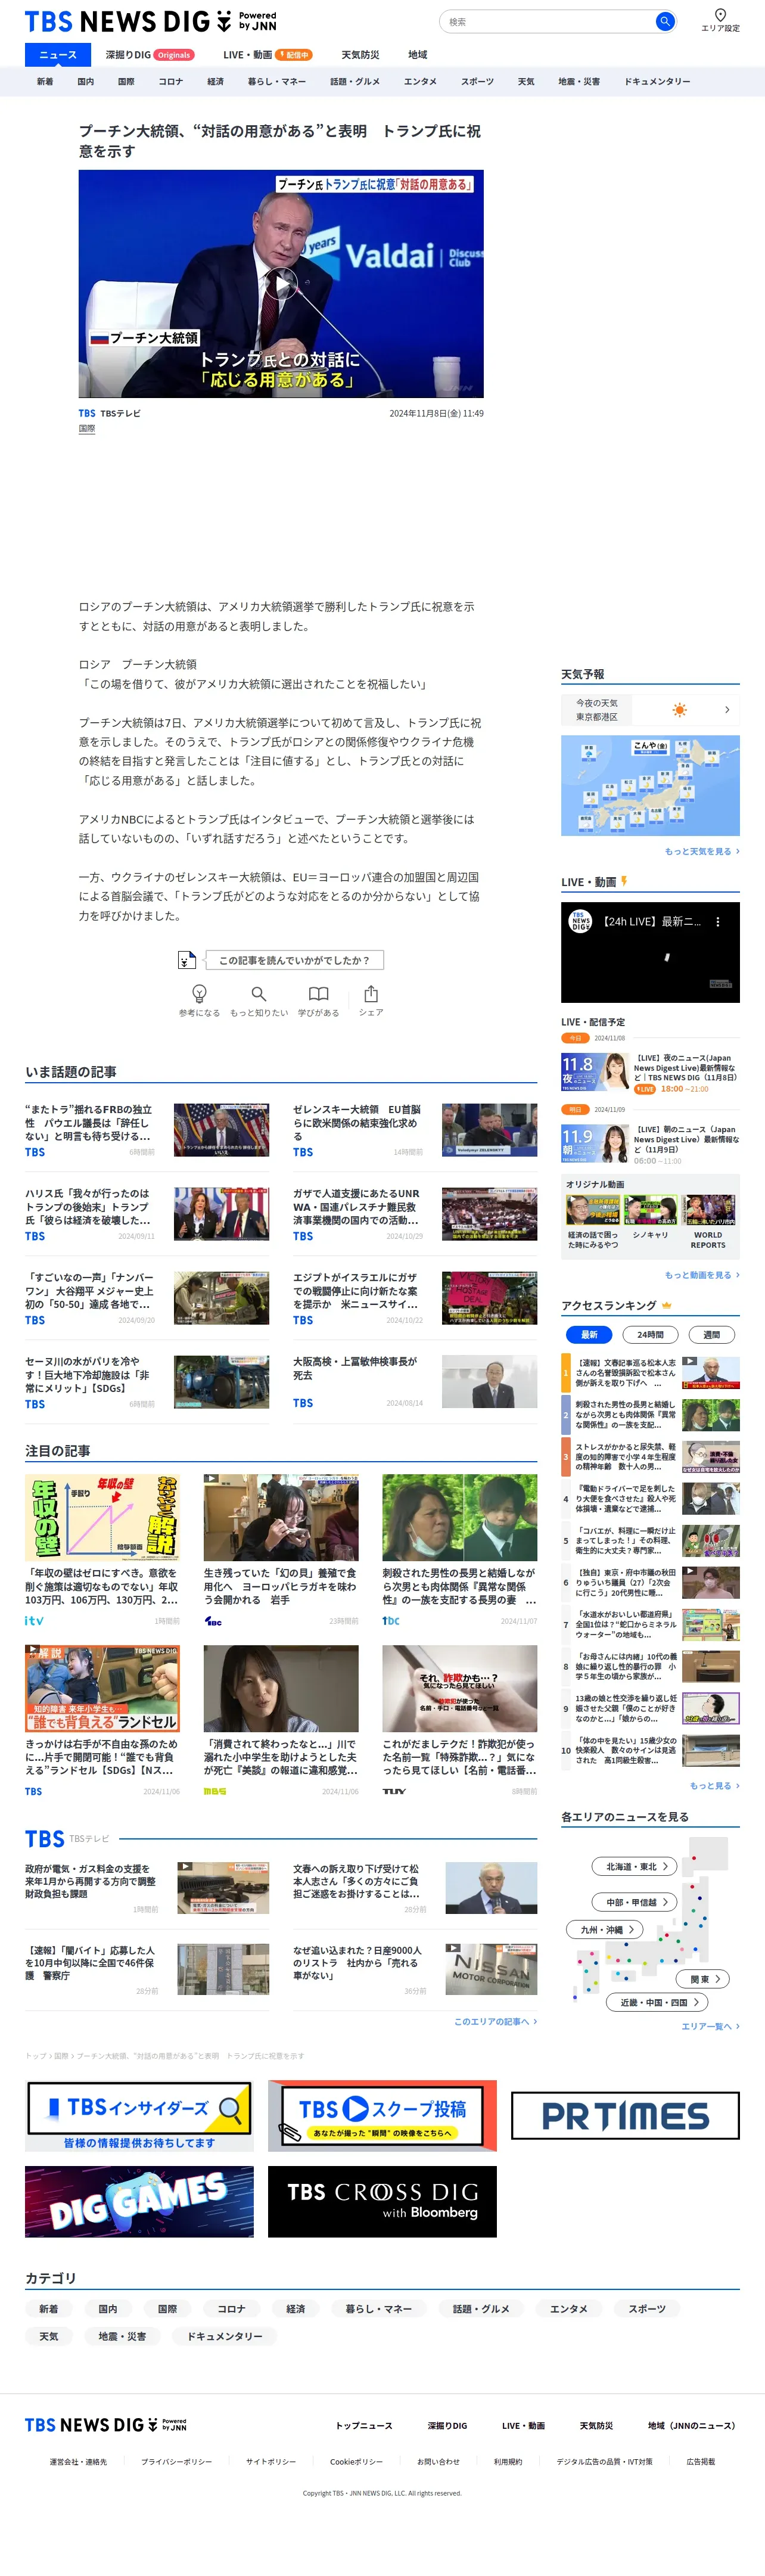This screenshot has height=2576, width=765.
Task: Select the LIVE・動画 tab in header
Action: tap(267, 55)
